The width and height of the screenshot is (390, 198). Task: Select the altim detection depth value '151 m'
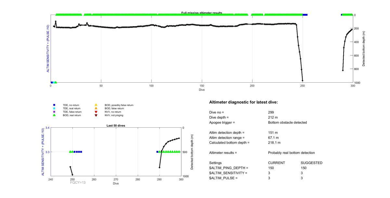point(273,133)
